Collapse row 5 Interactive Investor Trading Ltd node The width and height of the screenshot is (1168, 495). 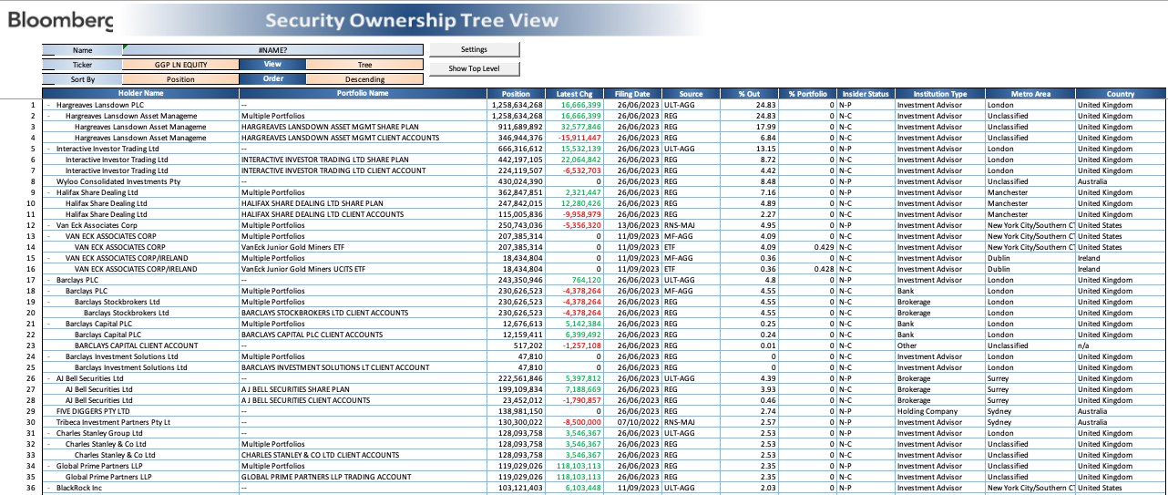pyautogui.click(x=49, y=149)
